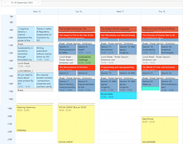Select the Mon 15 column header

37,12
